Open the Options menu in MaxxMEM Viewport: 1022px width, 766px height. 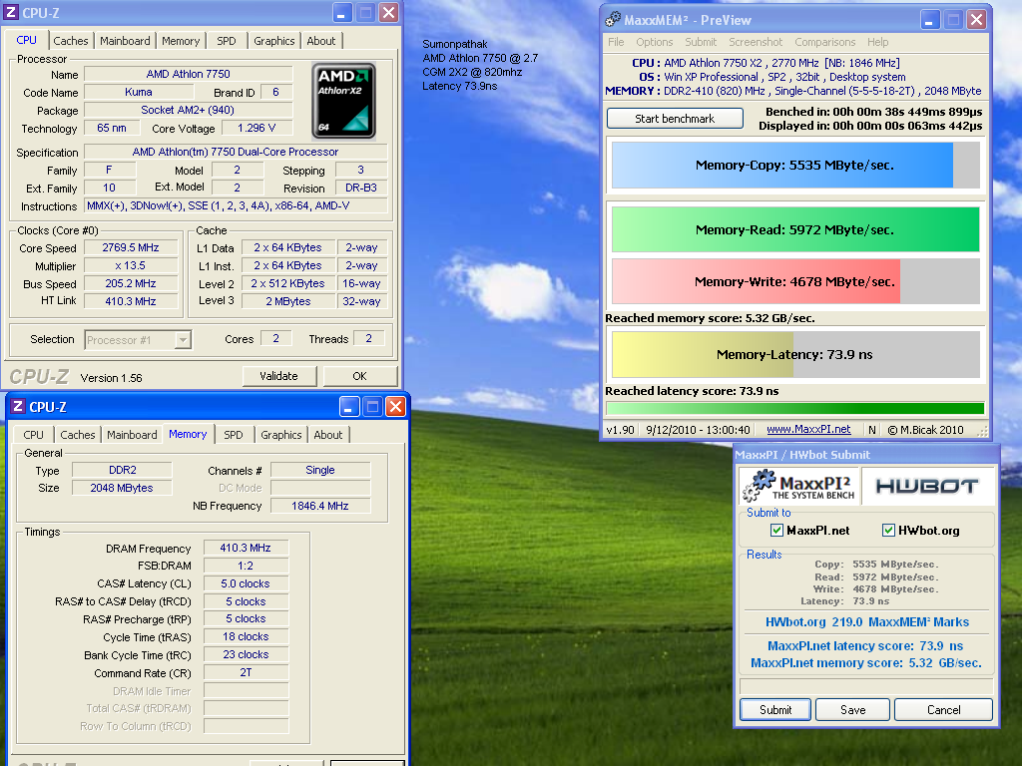(x=655, y=42)
